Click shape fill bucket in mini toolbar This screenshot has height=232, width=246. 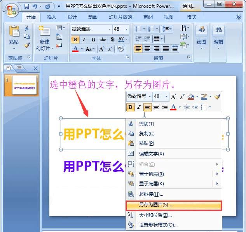pyautogui.click(x=191, y=97)
